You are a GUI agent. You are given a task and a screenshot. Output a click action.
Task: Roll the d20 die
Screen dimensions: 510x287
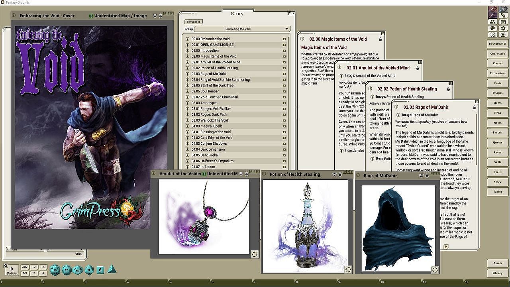point(55,270)
